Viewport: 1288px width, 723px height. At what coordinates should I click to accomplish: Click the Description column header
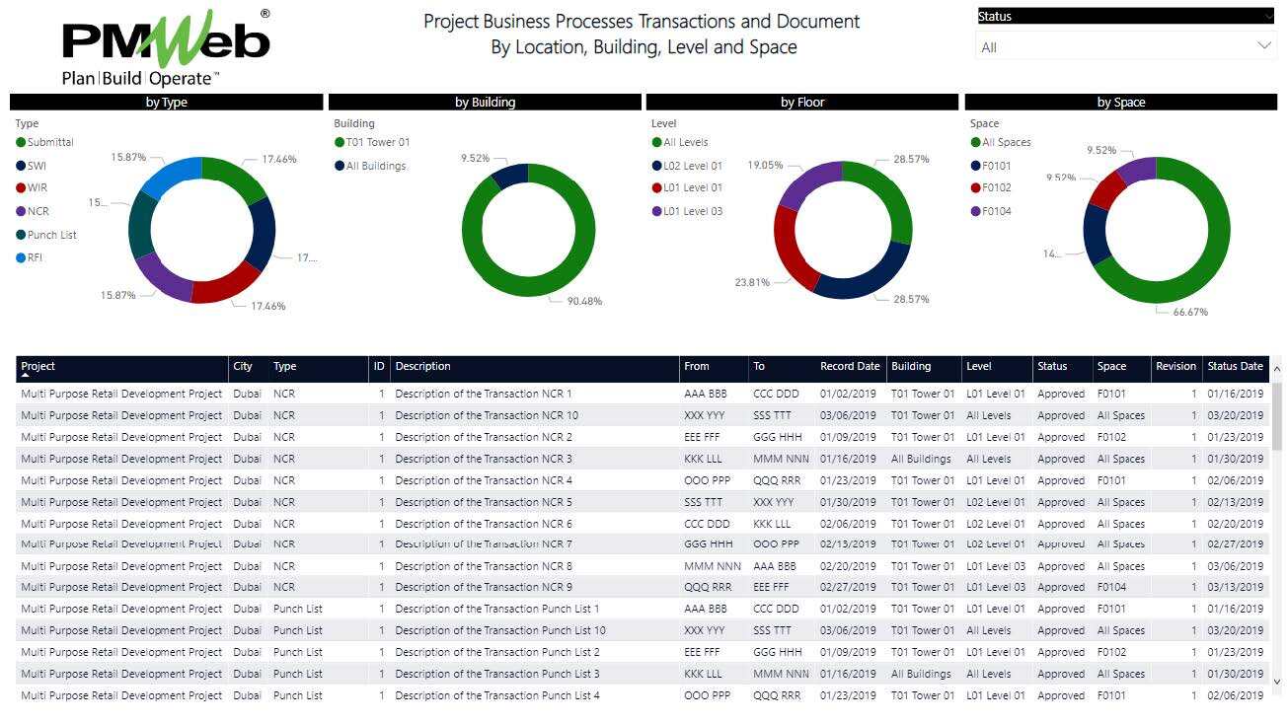pos(422,366)
